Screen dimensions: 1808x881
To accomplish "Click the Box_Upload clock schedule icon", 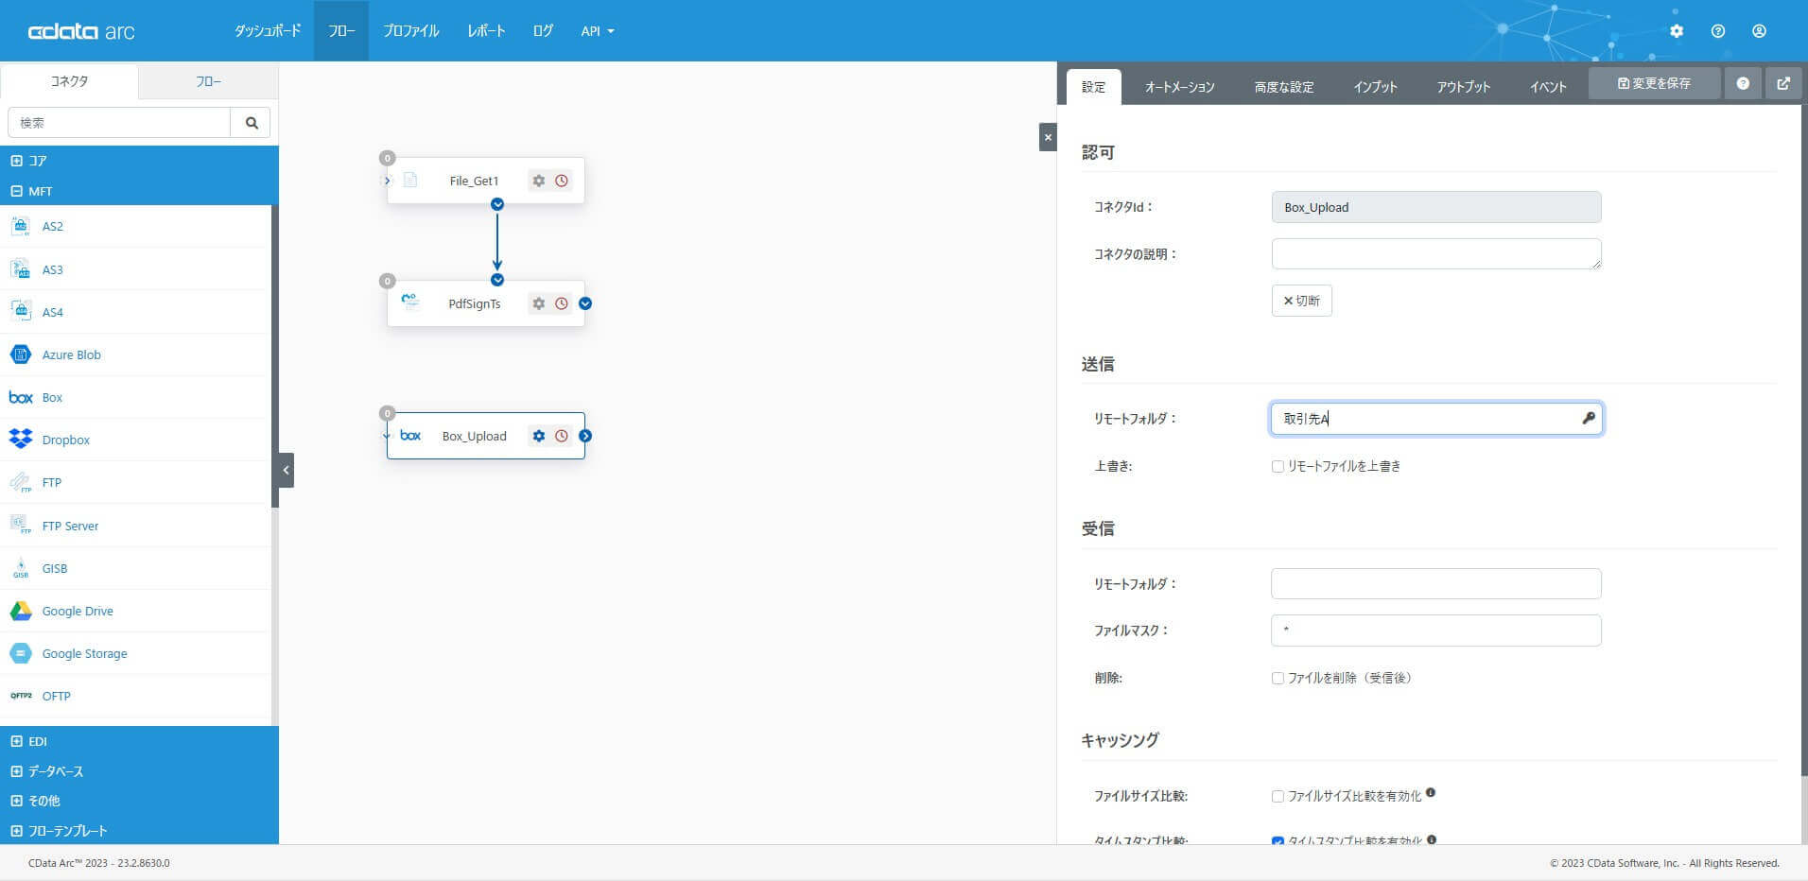I will (562, 436).
